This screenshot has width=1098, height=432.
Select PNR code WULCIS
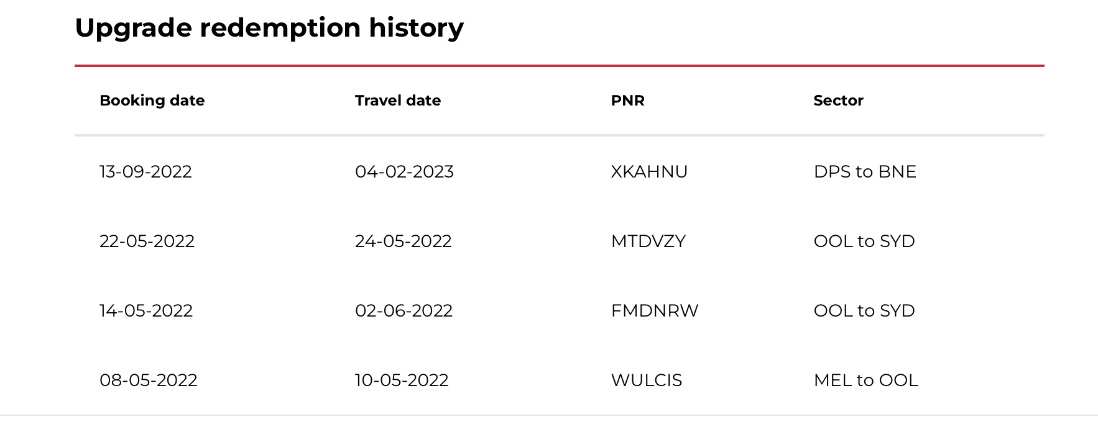[647, 380]
